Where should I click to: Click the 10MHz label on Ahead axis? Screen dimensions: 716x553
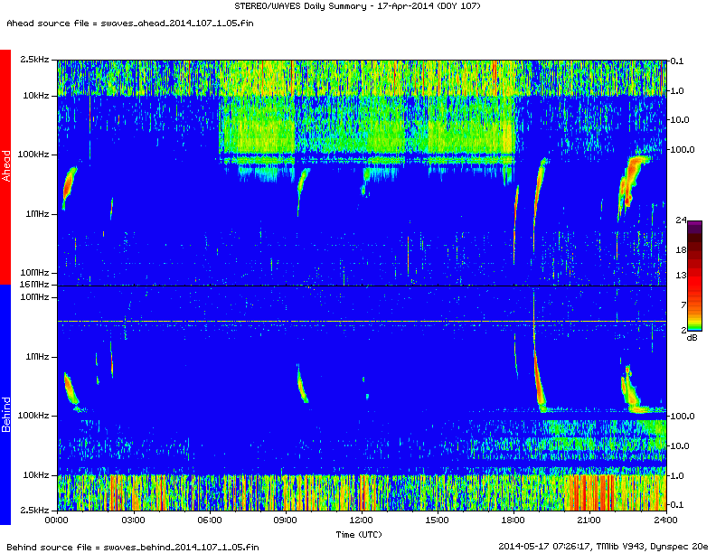[34, 272]
